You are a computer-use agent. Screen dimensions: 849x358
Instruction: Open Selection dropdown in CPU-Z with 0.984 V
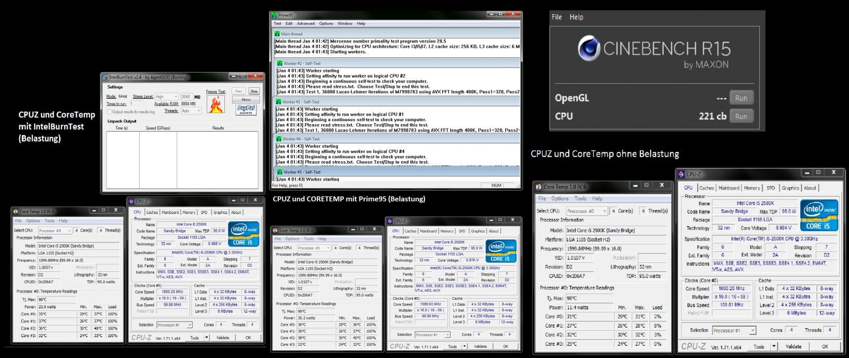[x=734, y=331]
